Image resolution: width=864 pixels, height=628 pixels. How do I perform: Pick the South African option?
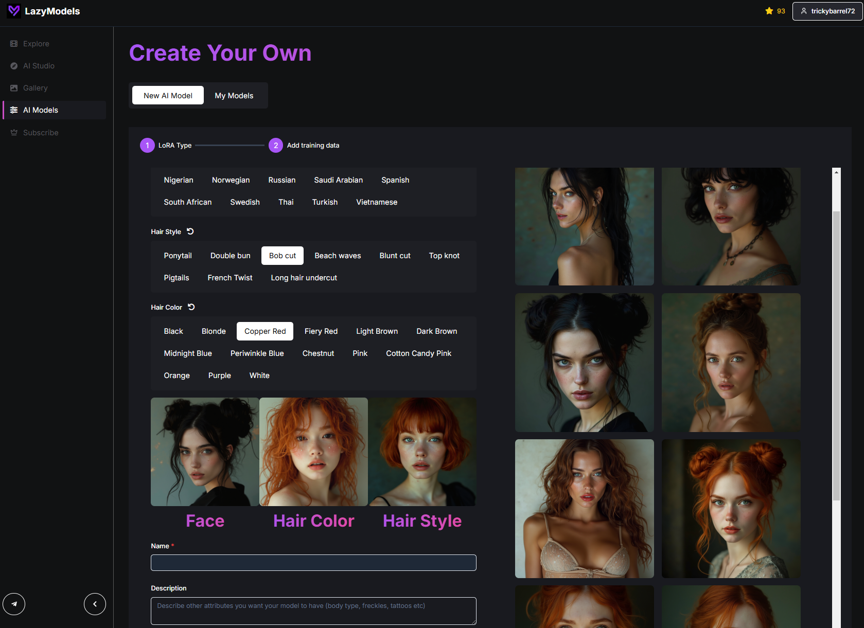pyautogui.click(x=188, y=202)
